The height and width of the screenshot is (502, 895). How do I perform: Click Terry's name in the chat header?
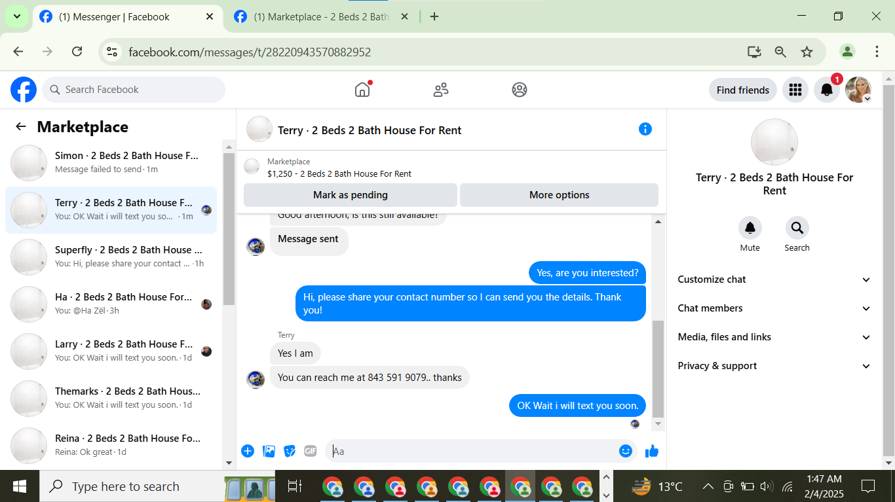coord(370,130)
